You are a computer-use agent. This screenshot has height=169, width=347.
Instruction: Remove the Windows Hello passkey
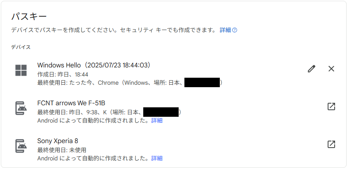coord(331,69)
